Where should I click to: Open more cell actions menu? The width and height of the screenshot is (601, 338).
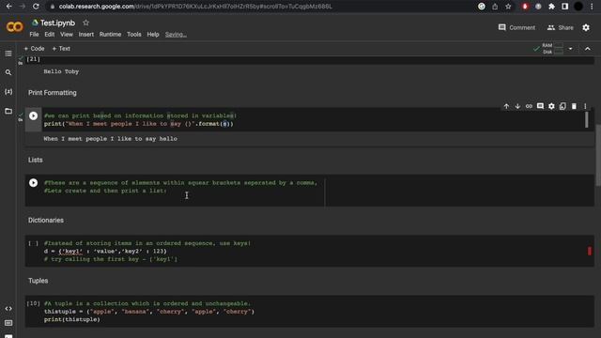tap(585, 106)
